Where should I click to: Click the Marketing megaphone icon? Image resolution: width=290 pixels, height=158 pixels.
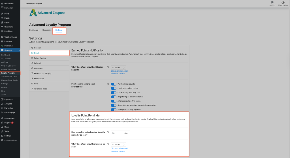[2, 108]
